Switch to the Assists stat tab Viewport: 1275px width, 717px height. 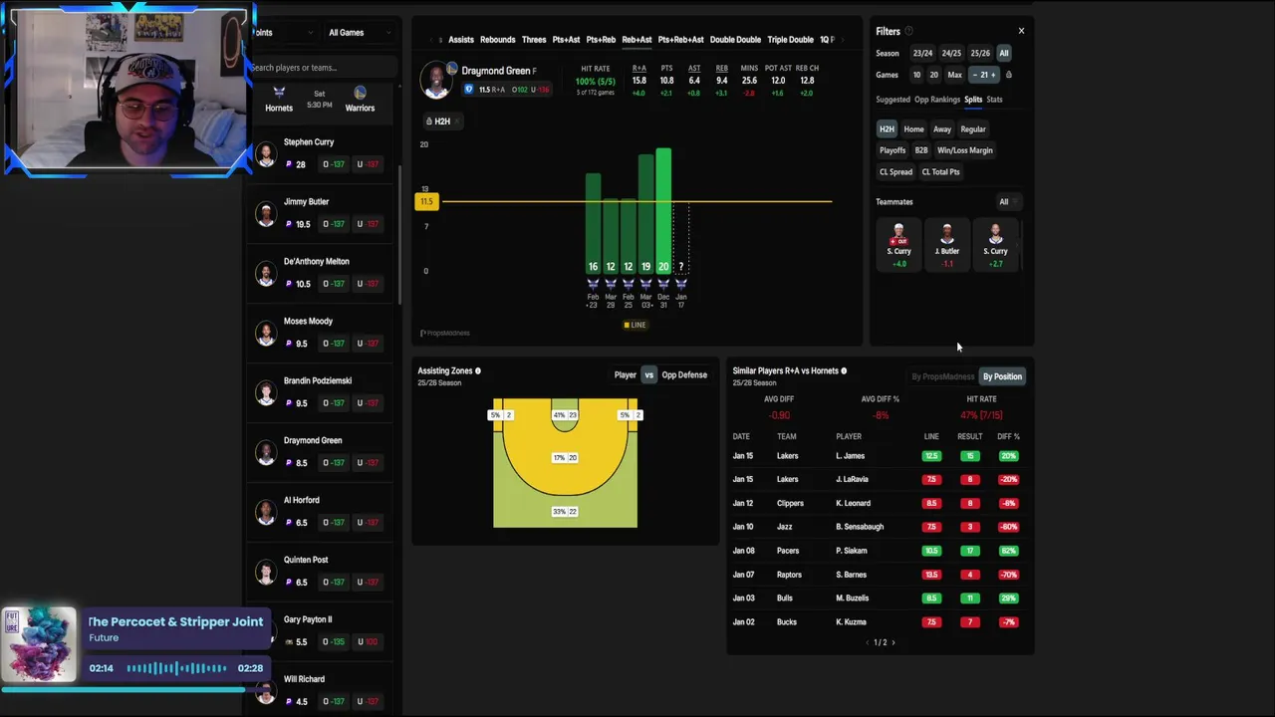point(461,40)
